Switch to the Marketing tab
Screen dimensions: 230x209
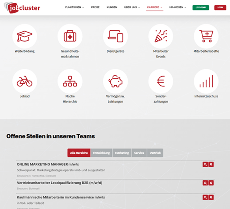[122, 153]
